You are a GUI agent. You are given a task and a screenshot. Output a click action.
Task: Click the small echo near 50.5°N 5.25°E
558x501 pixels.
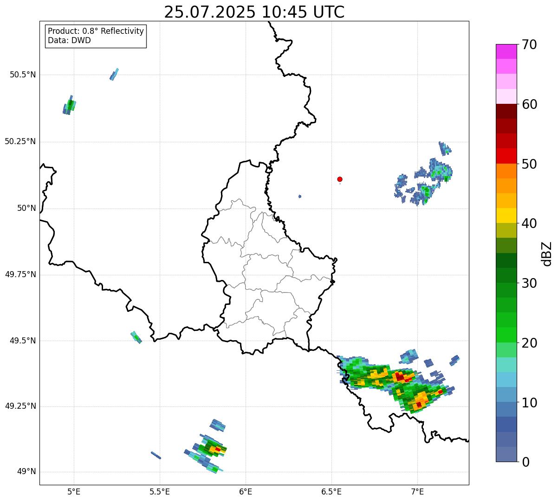coord(114,74)
